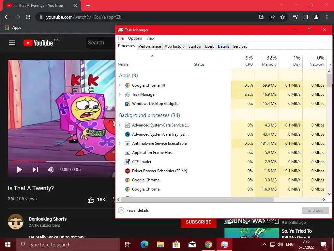Switch to Users tab
Viewport: 334px width, 251px height.
pos(209,46)
